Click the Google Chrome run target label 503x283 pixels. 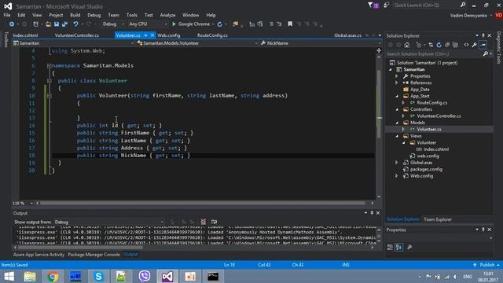pyautogui.click(x=194, y=24)
